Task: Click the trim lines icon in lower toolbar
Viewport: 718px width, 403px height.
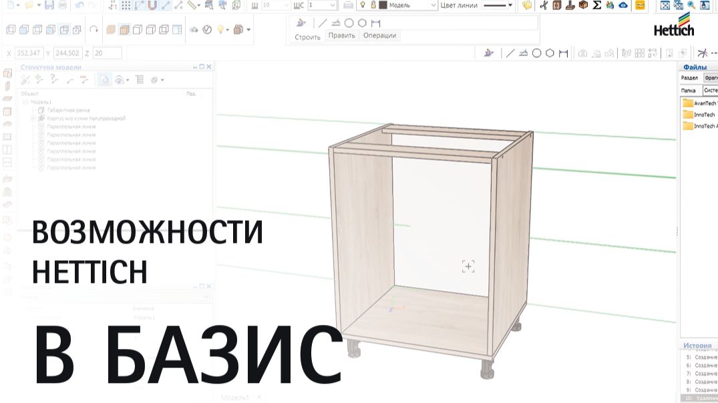Action: (x=703, y=53)
